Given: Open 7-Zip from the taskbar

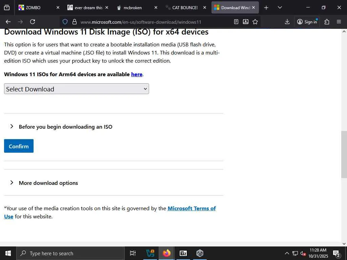Looking at the screenshot, I should pos(183,253).
